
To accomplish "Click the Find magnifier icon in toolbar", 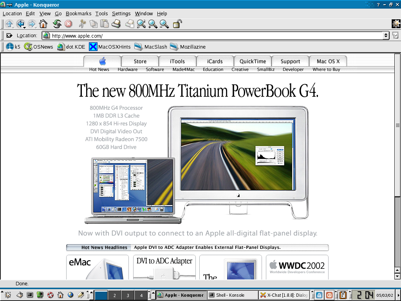I will 141,24.
